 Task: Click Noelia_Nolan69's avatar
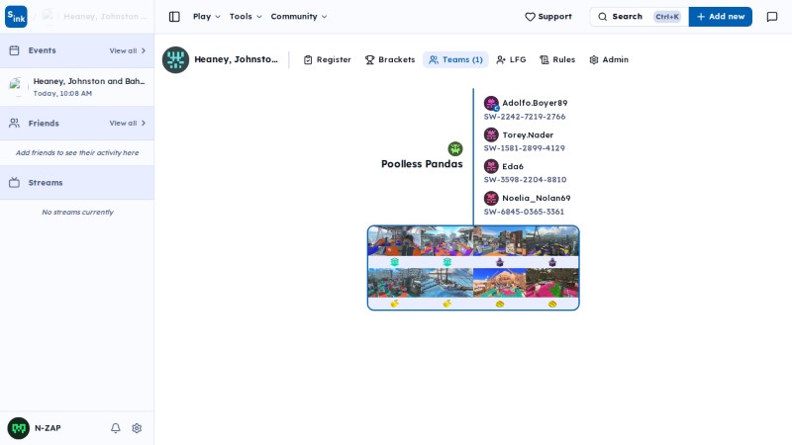click(491, 199)
